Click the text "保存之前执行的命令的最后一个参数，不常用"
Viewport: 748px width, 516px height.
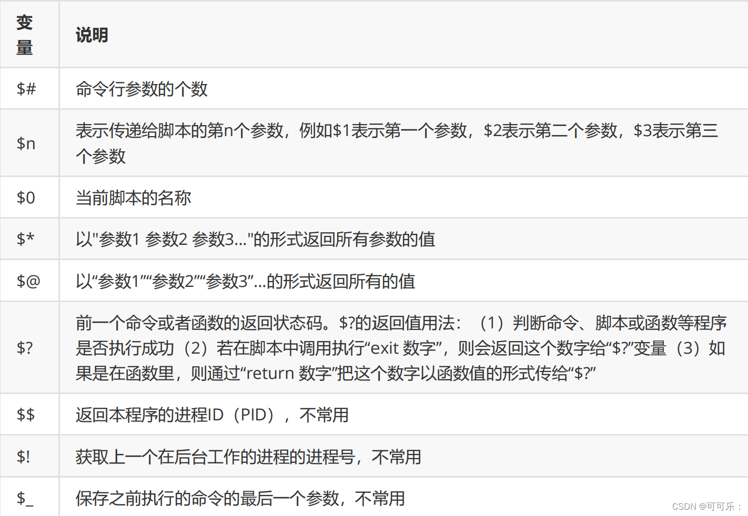240,498
